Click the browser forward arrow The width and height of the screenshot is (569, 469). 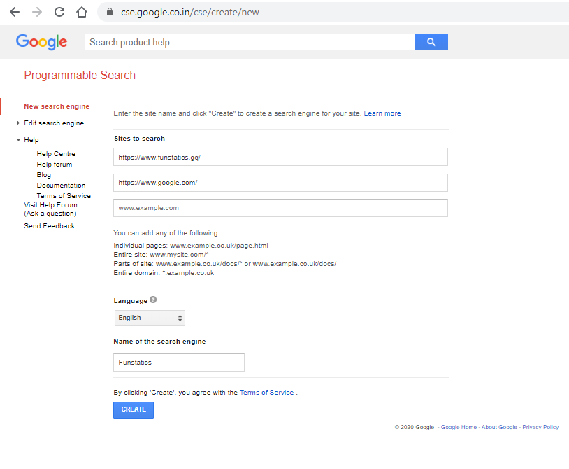pos(37,12)
